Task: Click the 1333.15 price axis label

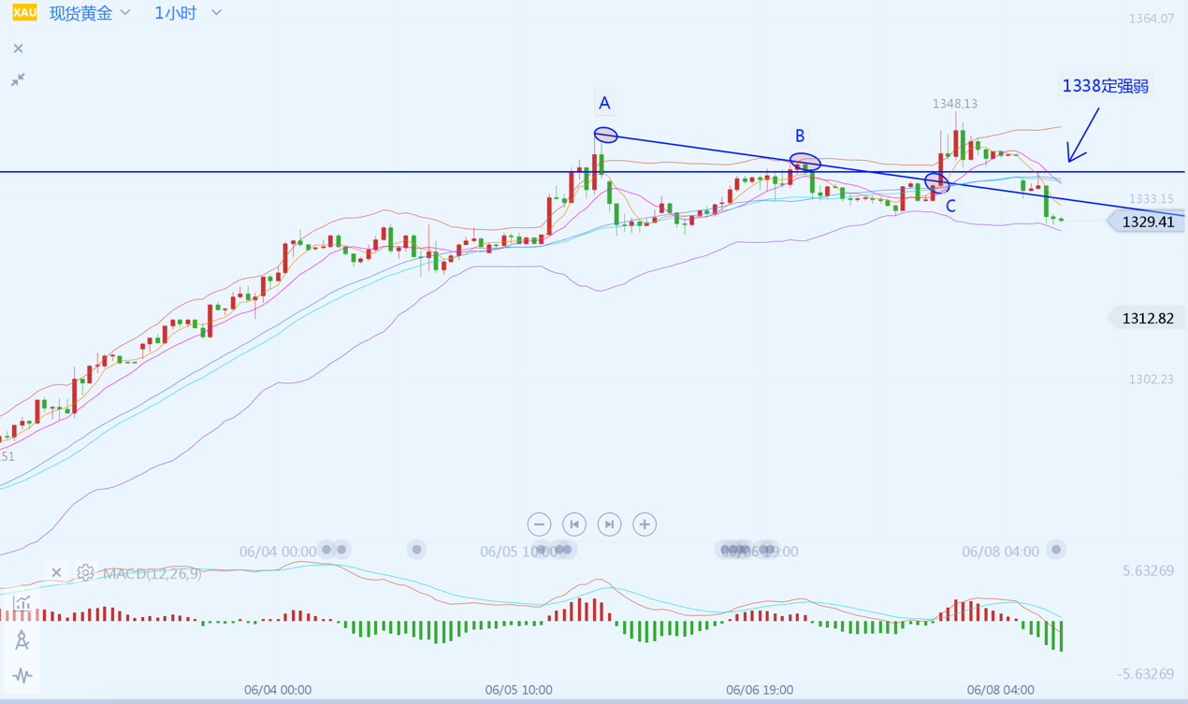Action: [x=1151, y=198]
